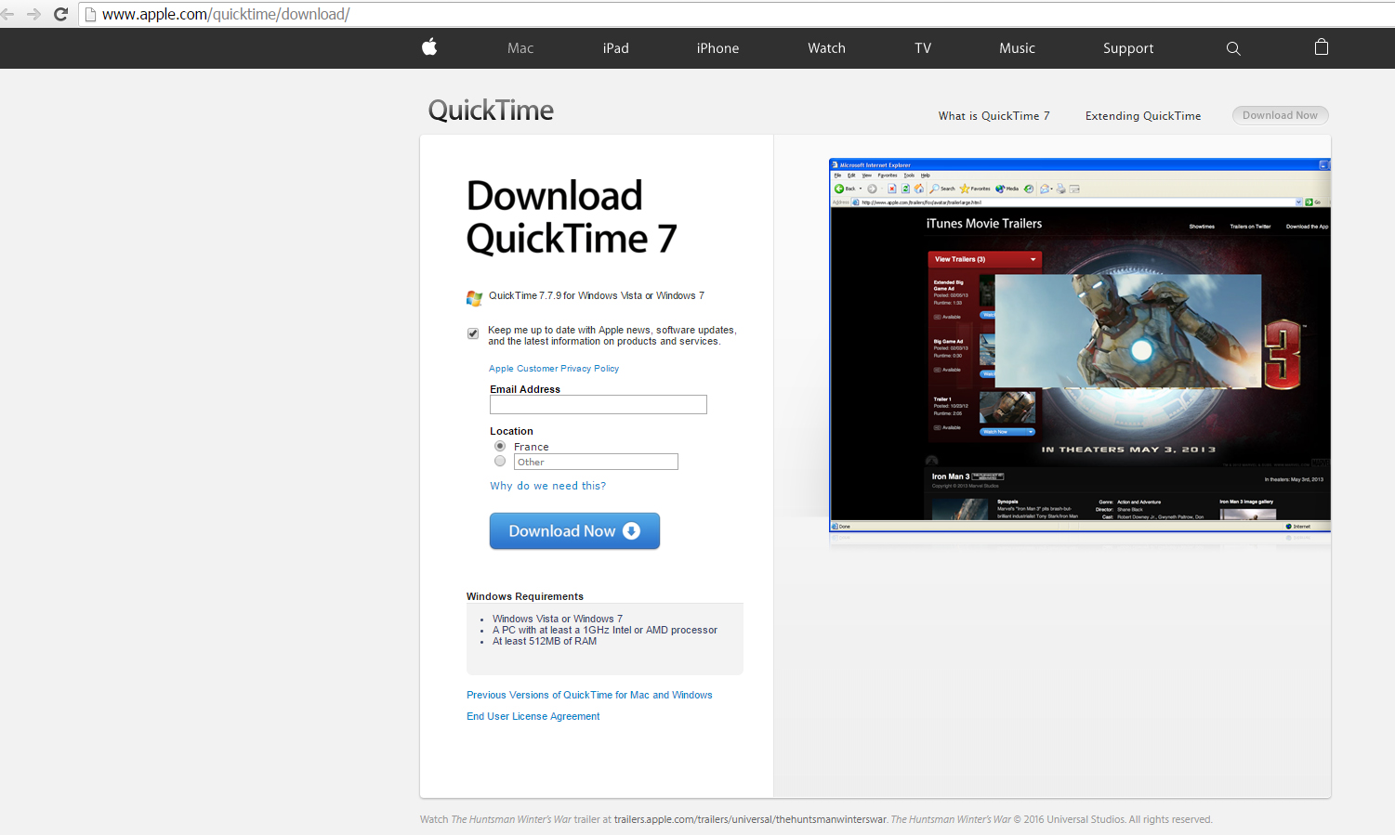Click the Apple logo in navigation bar
This screenshot has width=1395, height=835.
tap(429, 47)
